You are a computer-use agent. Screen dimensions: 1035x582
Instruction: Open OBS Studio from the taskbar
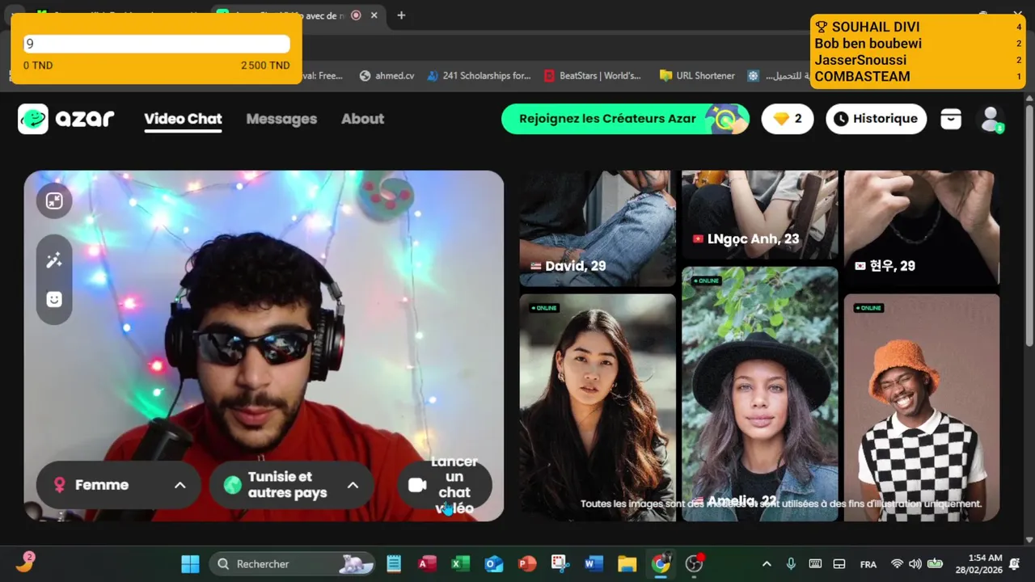point(694,563)
